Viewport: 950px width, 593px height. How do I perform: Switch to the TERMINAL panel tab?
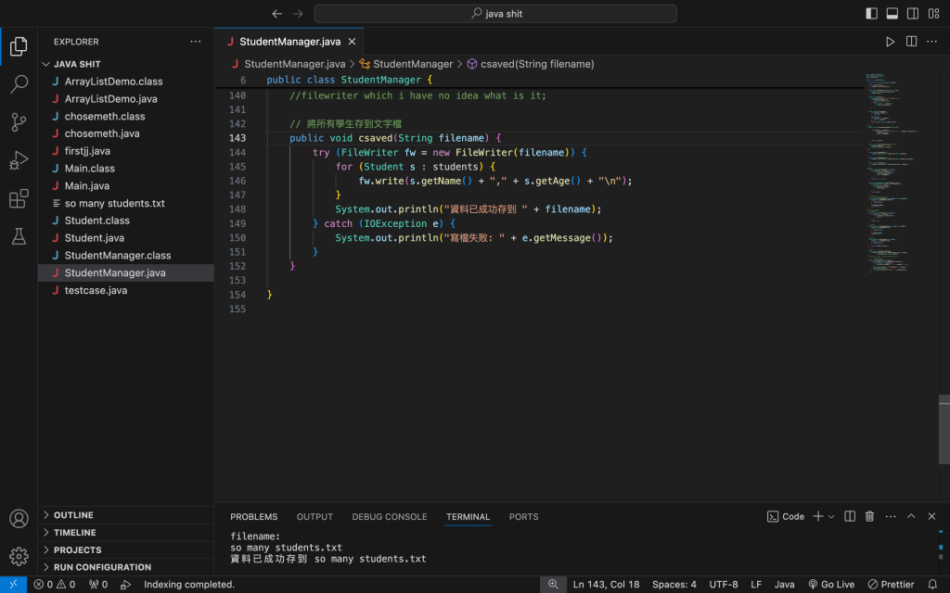[468, 517]
